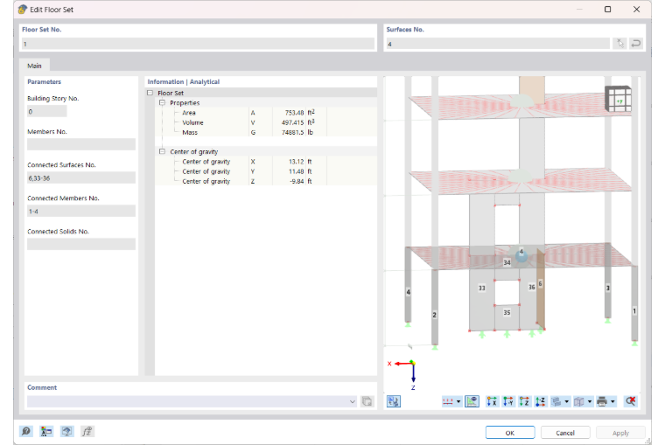Image resolution: width=665 pixels, height=445 pixels.
Task: Select the Mass row in Properties
Action: click(266, 132)
